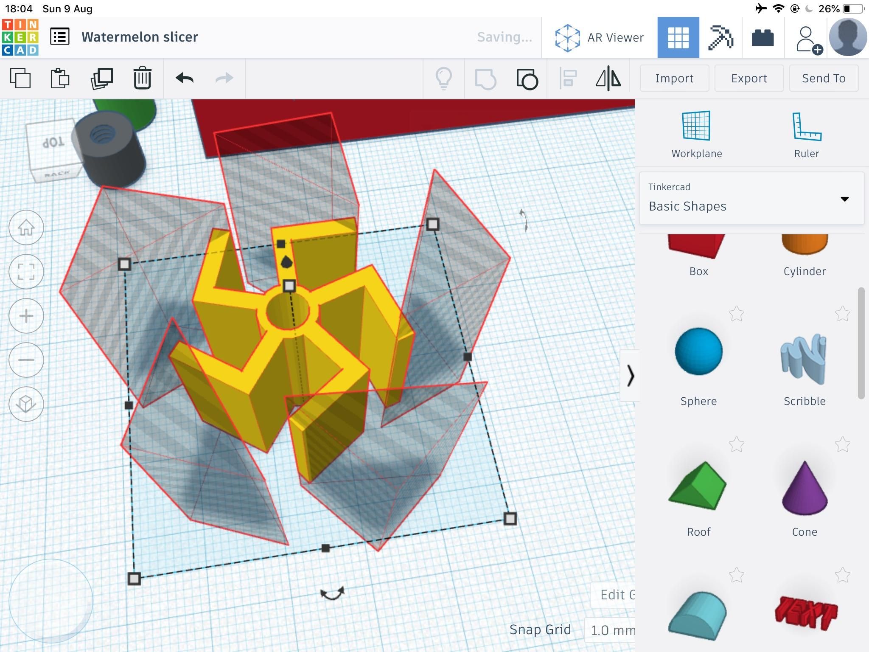This screenshot has width=869, height=652.
Task: Switch to 3D design grid view tab
Action: pos(678,37)
